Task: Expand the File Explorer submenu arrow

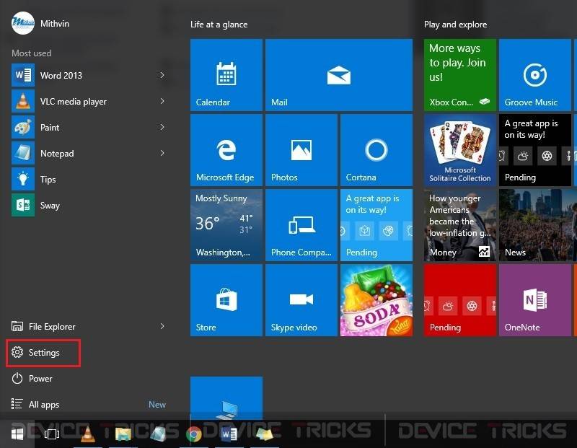Action: [163, 326]
